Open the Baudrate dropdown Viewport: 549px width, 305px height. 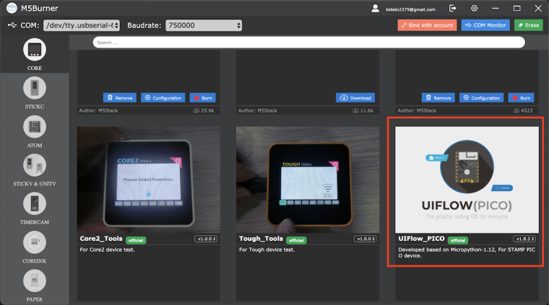[x=204, y=25]
